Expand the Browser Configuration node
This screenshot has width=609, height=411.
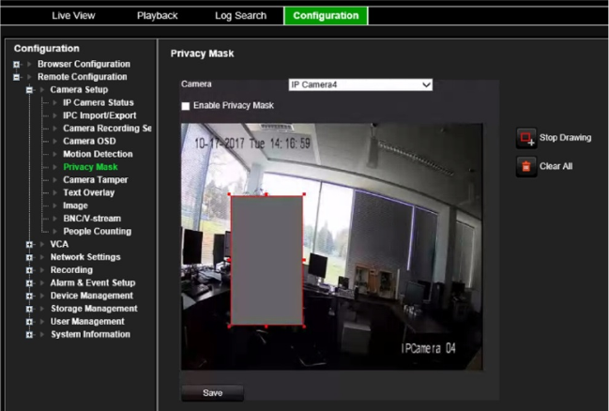[16, 65]
